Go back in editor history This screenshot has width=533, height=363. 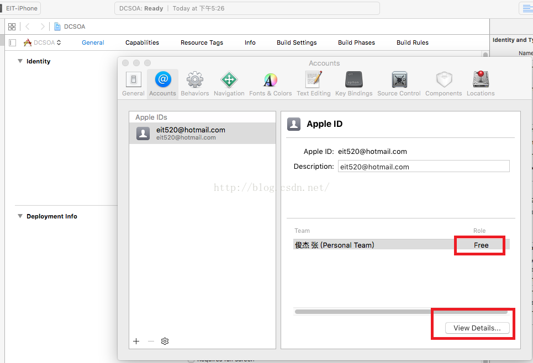[x=28, y=26]
